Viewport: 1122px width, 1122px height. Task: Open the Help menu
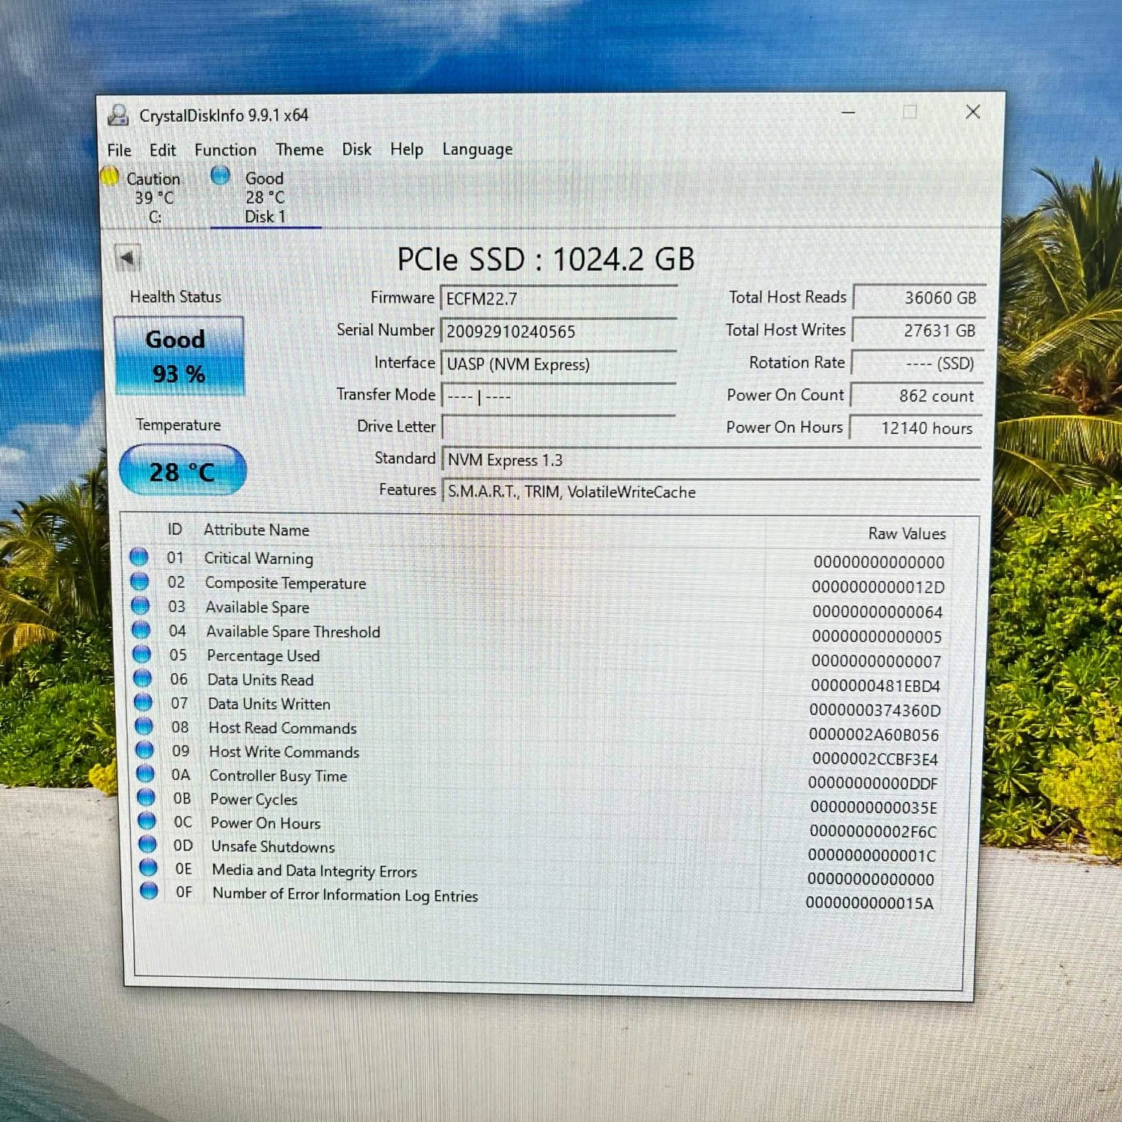406,149
